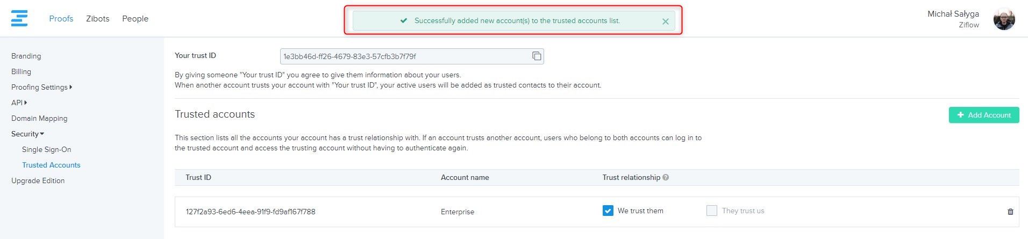Open the Proofs tab
The height and width of the screenshot is (239, 1028).
[x=61, y=19]
